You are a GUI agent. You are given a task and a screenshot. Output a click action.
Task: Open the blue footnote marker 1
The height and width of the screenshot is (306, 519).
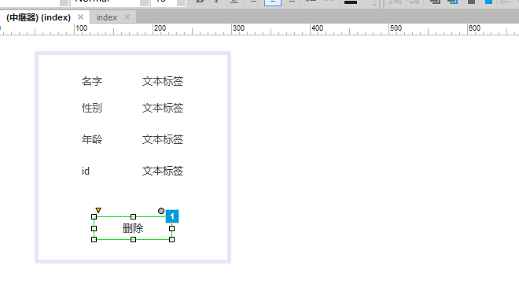pyautogui.click(x=172, y=216)
